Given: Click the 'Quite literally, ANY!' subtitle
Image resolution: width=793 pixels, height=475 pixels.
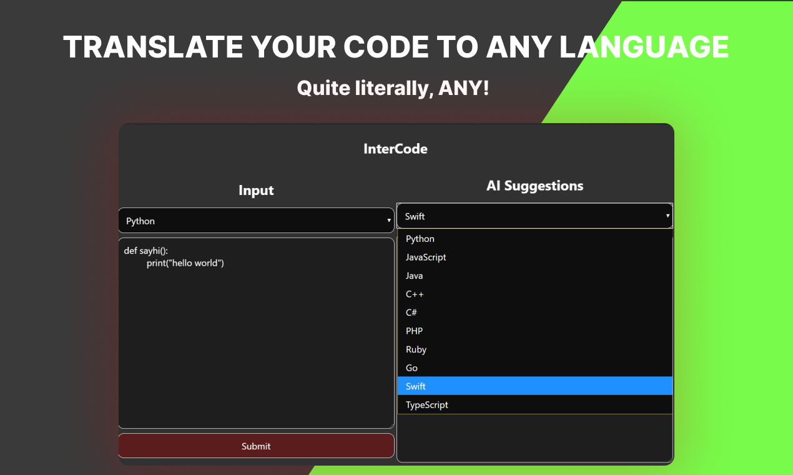Looking at the screenshot, I should pos(393,88).
